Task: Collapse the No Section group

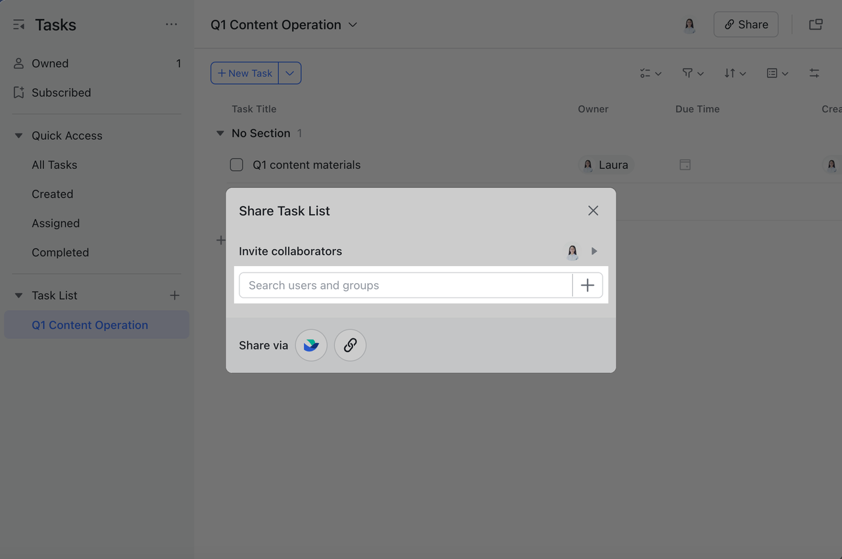Action: coord(219,133)
